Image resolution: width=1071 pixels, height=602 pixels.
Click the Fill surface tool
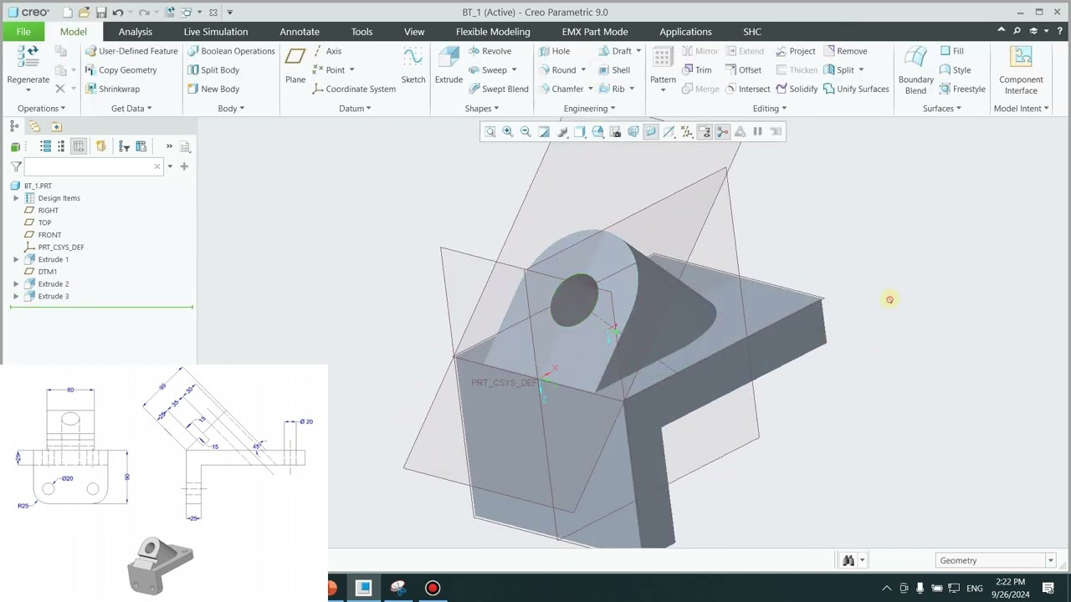coord(951,51)
